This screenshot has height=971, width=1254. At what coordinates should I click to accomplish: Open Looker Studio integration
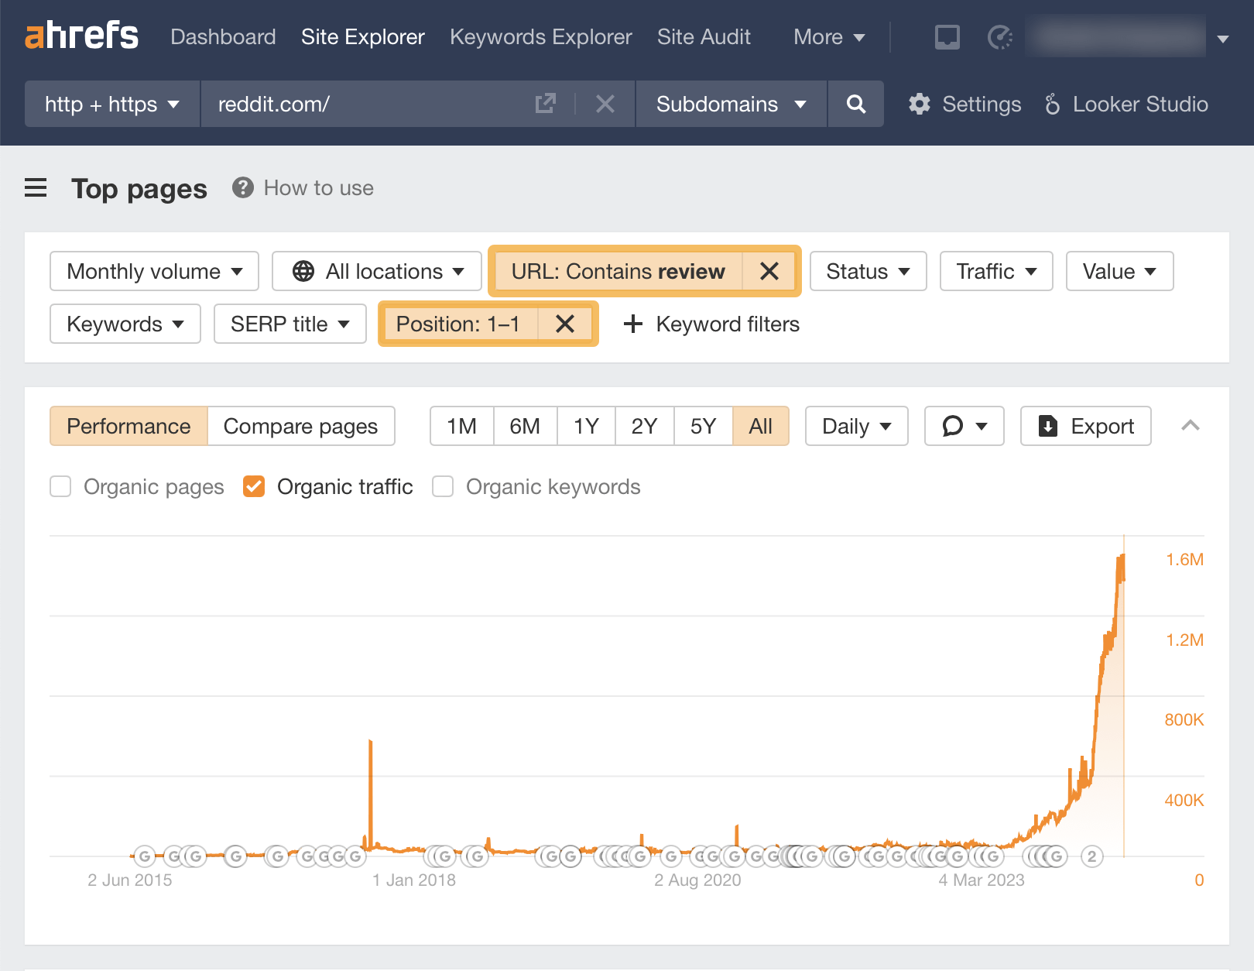[1128, 104]
